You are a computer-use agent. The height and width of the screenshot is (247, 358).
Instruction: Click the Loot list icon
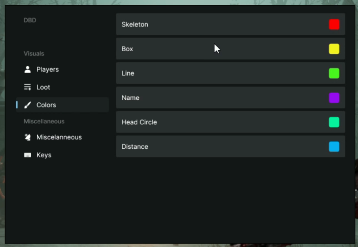28,87
